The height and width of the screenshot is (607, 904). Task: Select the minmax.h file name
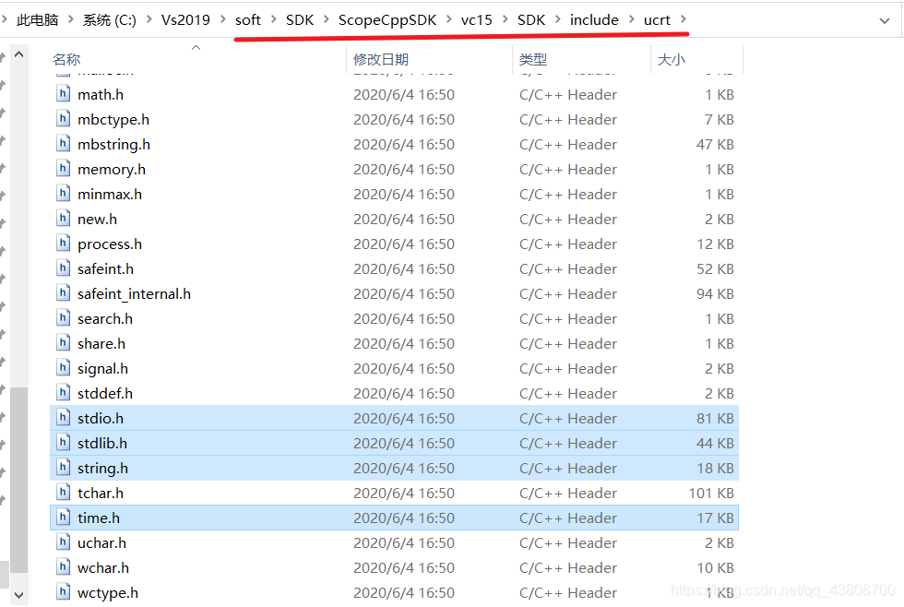tap(110, 195)
